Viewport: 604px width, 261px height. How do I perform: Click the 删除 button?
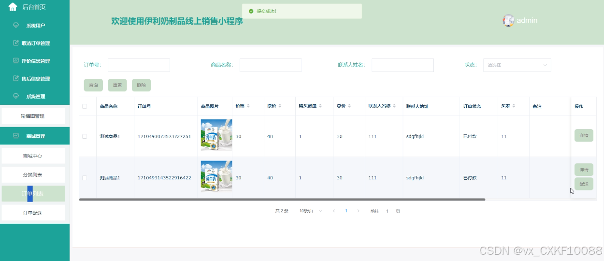point(141,85)
